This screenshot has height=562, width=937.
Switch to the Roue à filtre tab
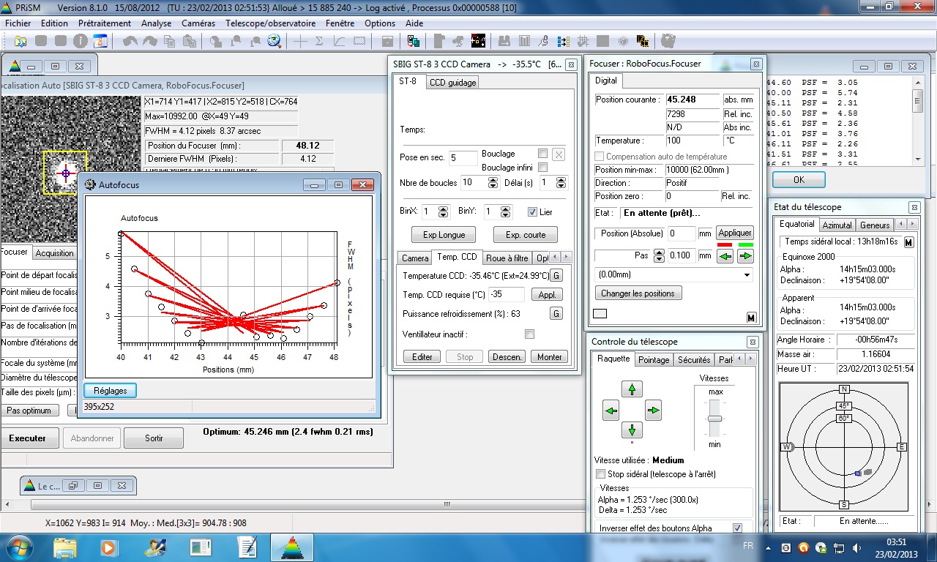pyautogui.click(x=507, y=258)
